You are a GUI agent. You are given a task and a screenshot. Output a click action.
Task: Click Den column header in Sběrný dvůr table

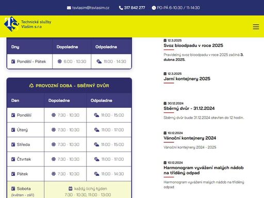coord(15,101)
